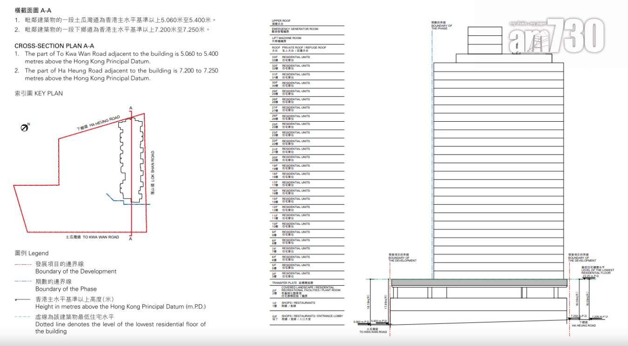The width and height of the screenshot is (628, 346).
Task: Click the 'CROSS-SECTION PLAN A-A' heading
Action: (54, 46)
